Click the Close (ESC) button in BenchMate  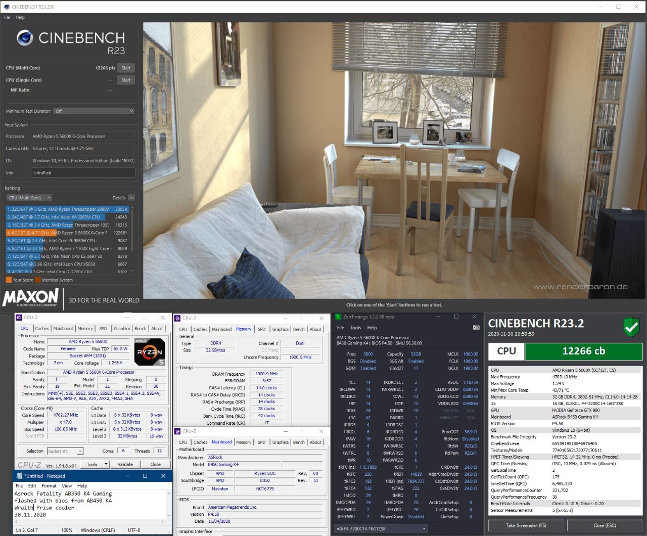605,525
